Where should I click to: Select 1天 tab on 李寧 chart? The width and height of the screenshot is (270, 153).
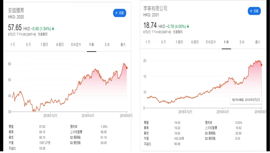click(148, 42)
